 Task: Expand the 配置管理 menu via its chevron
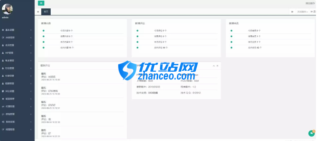pyautogui.click(x=31, y=99)
